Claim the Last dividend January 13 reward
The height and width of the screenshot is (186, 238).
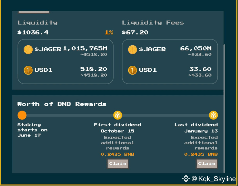207,164
